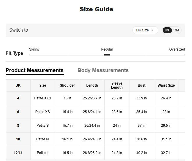
Task: Select the Petite XS size cell
Action: click(42, 112)
